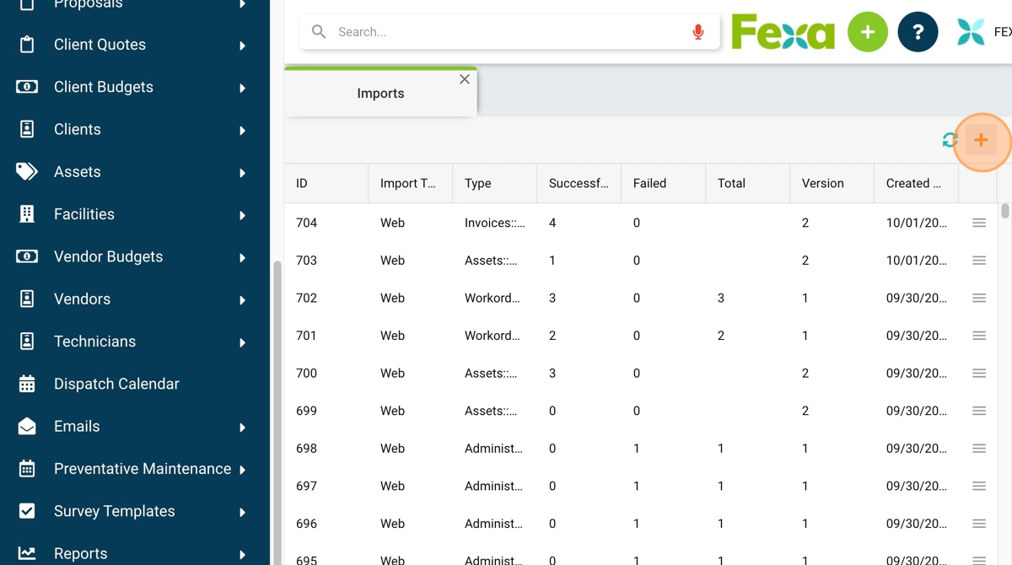Close the Imports tab
The image size is (1012, 565).
coord(464,79)
